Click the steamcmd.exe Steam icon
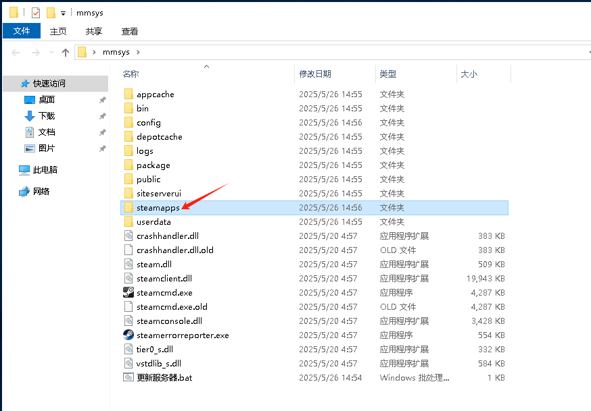Viewport: 591px width, 411px height. pos(128,292)
